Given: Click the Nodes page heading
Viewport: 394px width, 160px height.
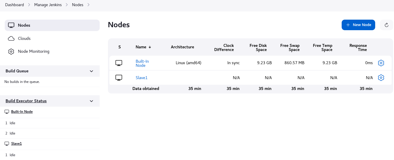Looking at the screenshot, I should click(119, 25).
